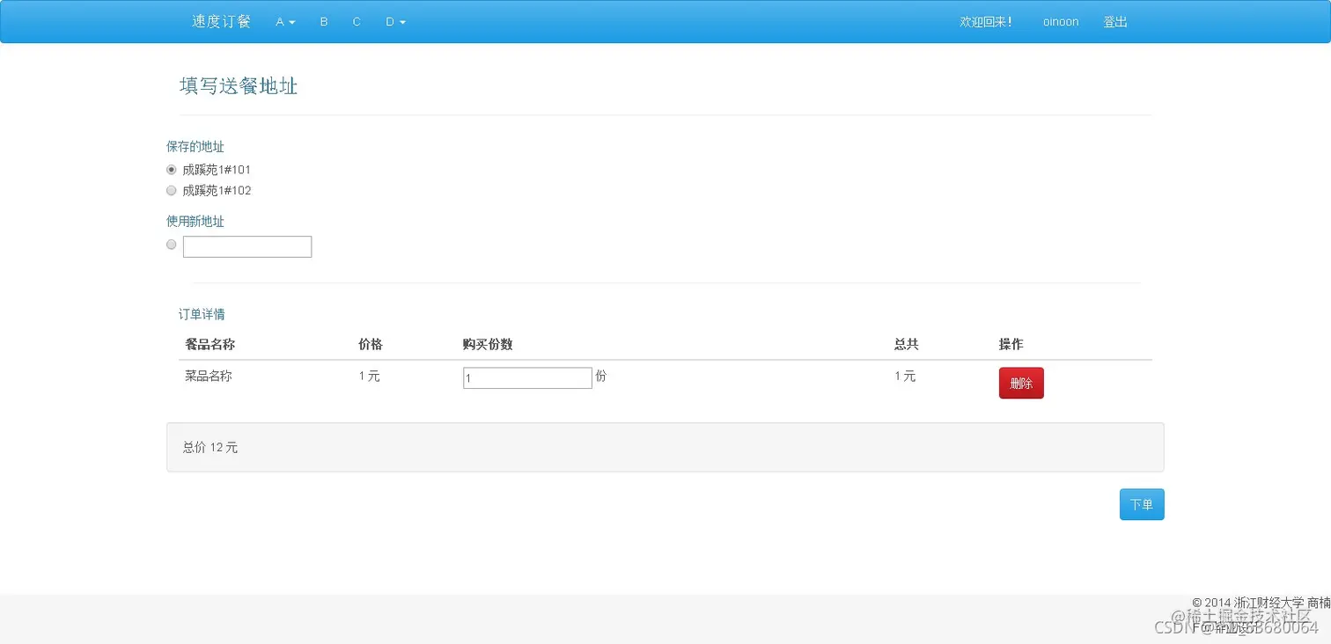This screenshot has width=1331, height=644.
Task: Open the C menu item
Action: coord(357,22)
